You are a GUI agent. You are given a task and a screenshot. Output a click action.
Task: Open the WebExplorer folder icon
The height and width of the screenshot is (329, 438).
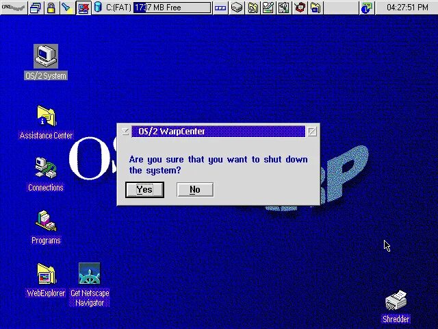(x=46, y=273)
